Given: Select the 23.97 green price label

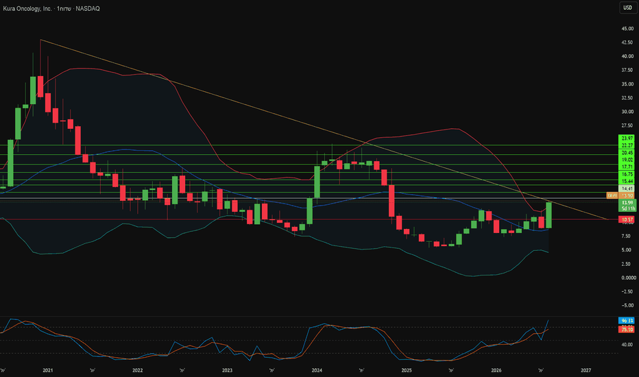Looking at the screenshot, I should [x=627, y=138].
